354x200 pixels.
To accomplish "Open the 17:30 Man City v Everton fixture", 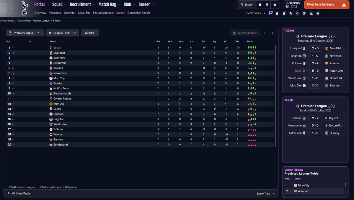I will (x=315, y=86).
